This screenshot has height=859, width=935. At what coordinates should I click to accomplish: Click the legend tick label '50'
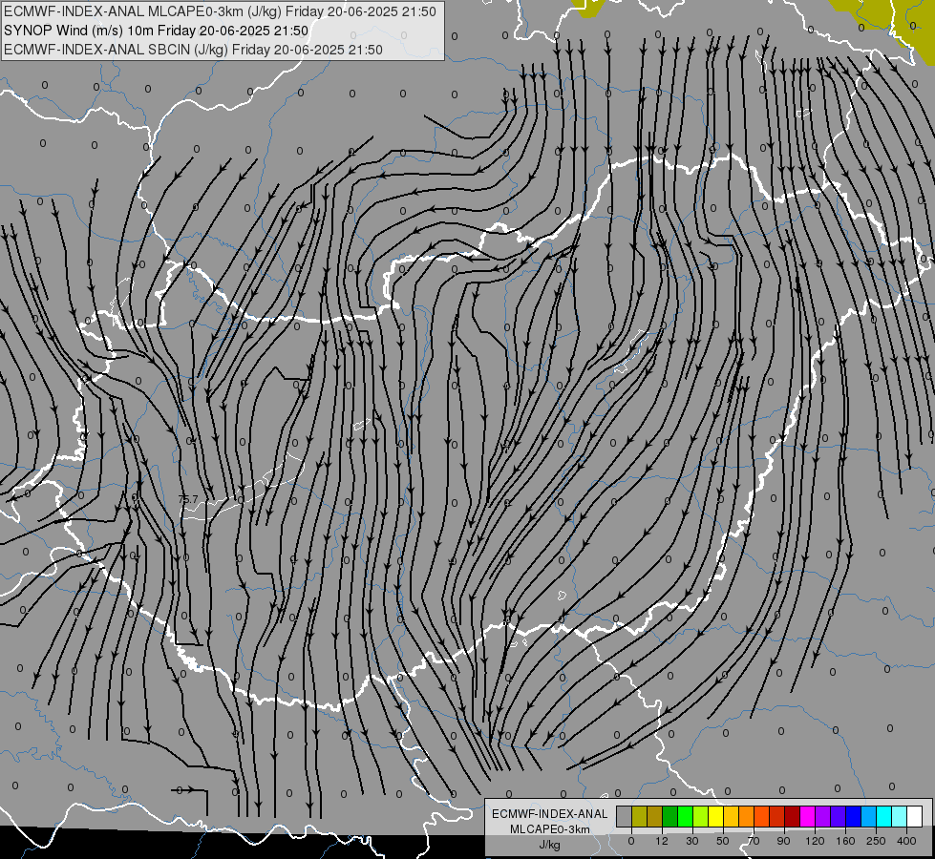point(723,841)
